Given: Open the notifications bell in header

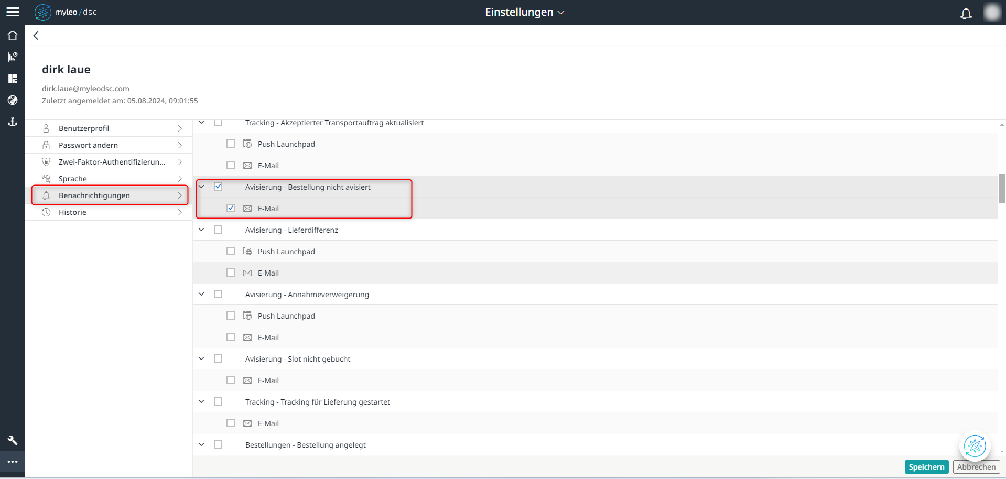Looking at the screenshot, I should [966, 13].
